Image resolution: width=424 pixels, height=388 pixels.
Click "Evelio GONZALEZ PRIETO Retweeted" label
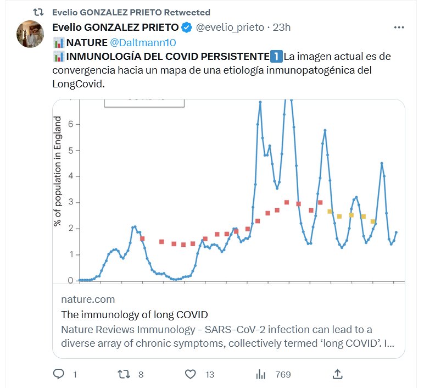(131, 12)
